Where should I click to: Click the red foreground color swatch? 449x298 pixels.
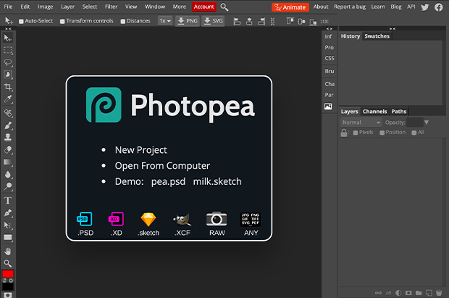8,273
